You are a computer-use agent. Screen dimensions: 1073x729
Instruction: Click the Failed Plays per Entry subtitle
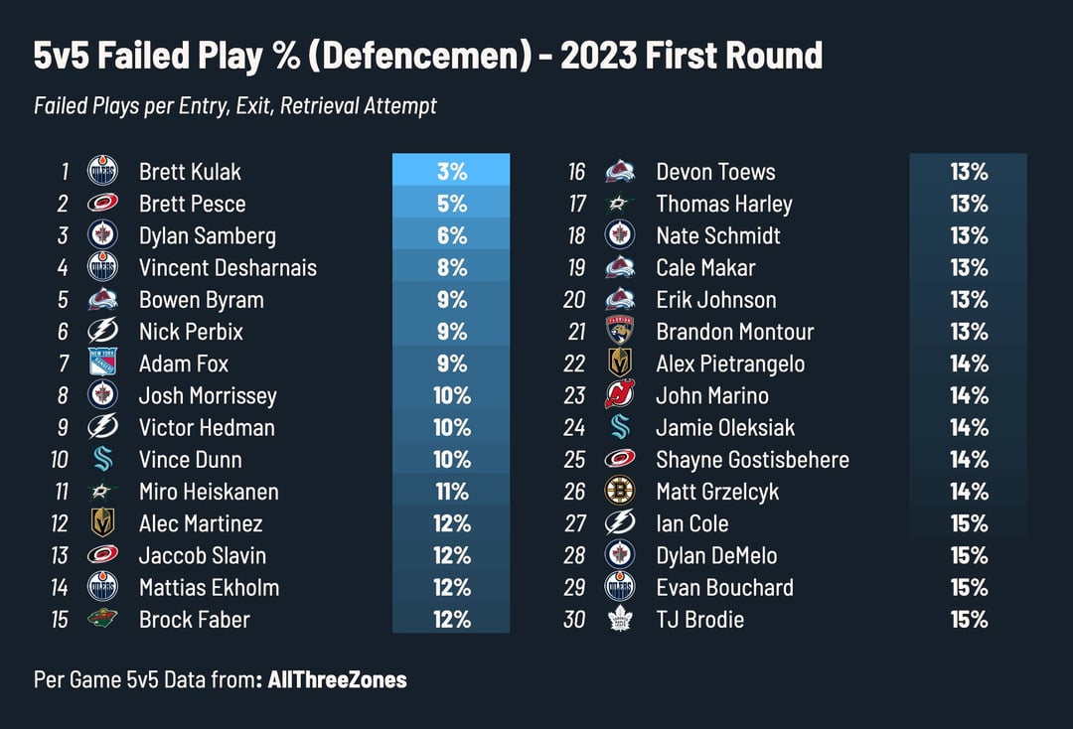[x=234, y=106]
